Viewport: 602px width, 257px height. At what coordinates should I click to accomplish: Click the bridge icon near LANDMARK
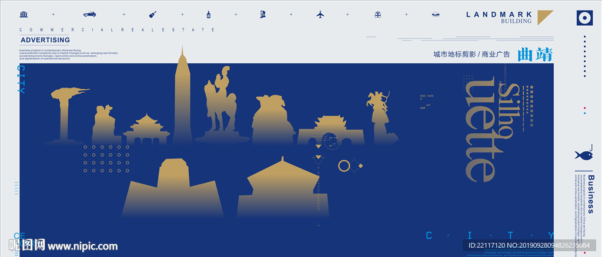[x=436, y=15]
